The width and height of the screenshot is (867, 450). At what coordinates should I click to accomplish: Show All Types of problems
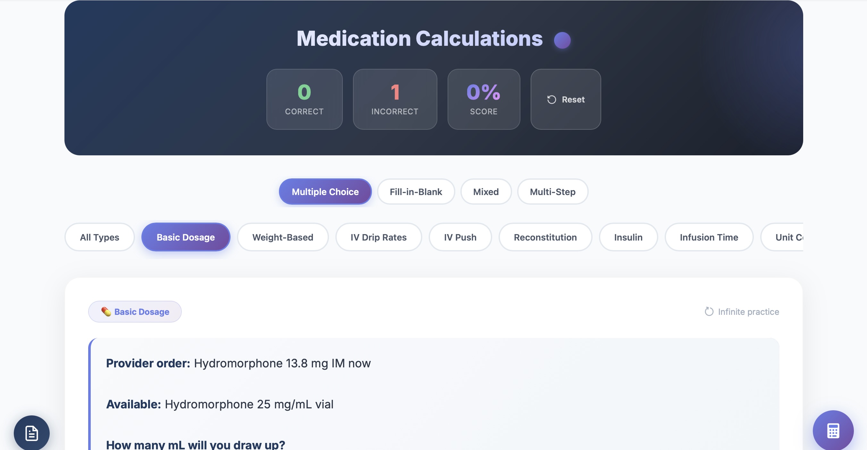99,237
